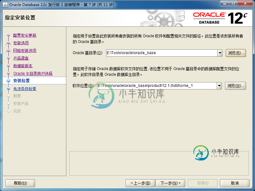
Task: Click the empty message area at the bottom
Action: [159, 163]
